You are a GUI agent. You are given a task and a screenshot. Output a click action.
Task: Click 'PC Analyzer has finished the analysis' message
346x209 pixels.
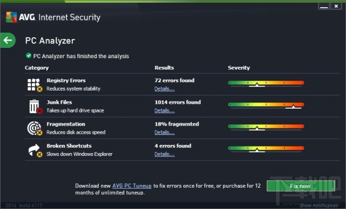[x=81, y=56]
